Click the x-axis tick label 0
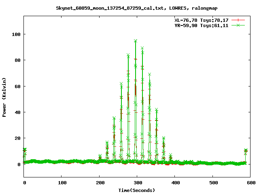259x194 pixels. tap(24, 183)
